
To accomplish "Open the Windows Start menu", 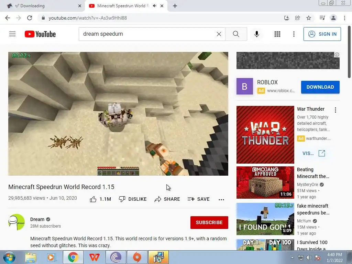I will (9, 257).
